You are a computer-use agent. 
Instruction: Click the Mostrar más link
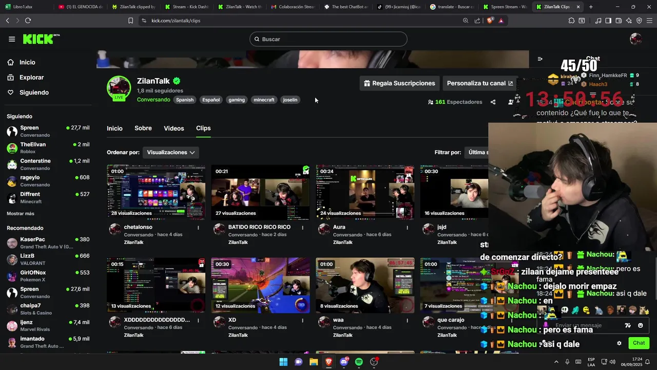(21, 213)
